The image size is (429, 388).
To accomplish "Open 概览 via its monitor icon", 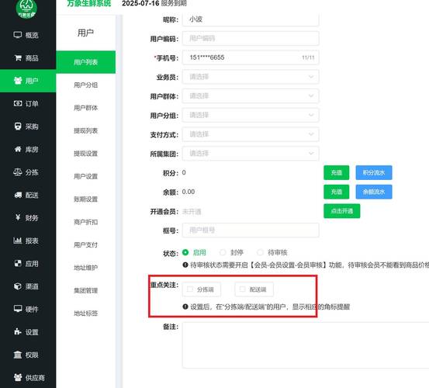I will coord(18,35).
